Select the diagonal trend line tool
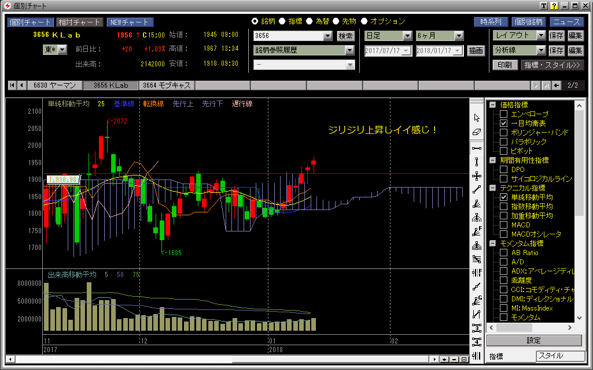 pyautogui.click(x=477, y=190)
